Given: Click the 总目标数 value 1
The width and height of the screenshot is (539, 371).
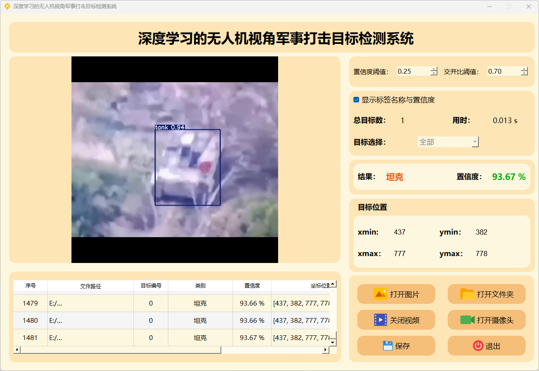Looking at the screenshot, I should point(403,121).
